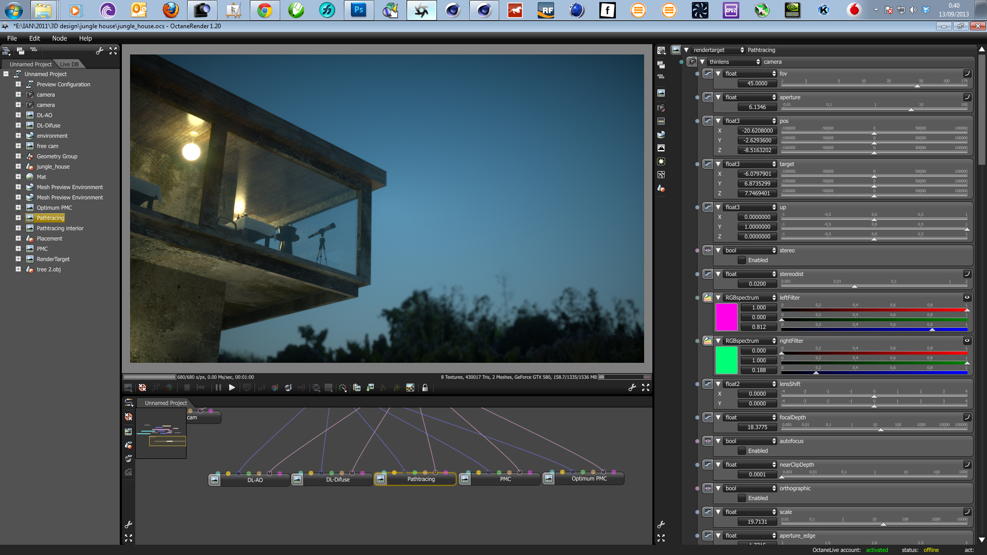This screenshot has width=987, height=555.
Task: Click the Pathtracing node icon in graph
Action: coord(380,479)
